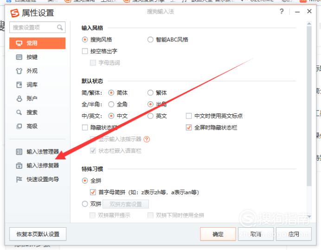Screen dimensions: 321x250
Task: Confirm settings with 确定 button
Action: click(x=218, y=234)
